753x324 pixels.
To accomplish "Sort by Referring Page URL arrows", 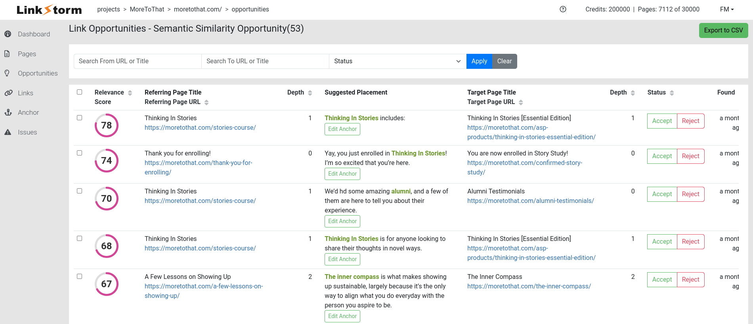I will coord(206,102).
